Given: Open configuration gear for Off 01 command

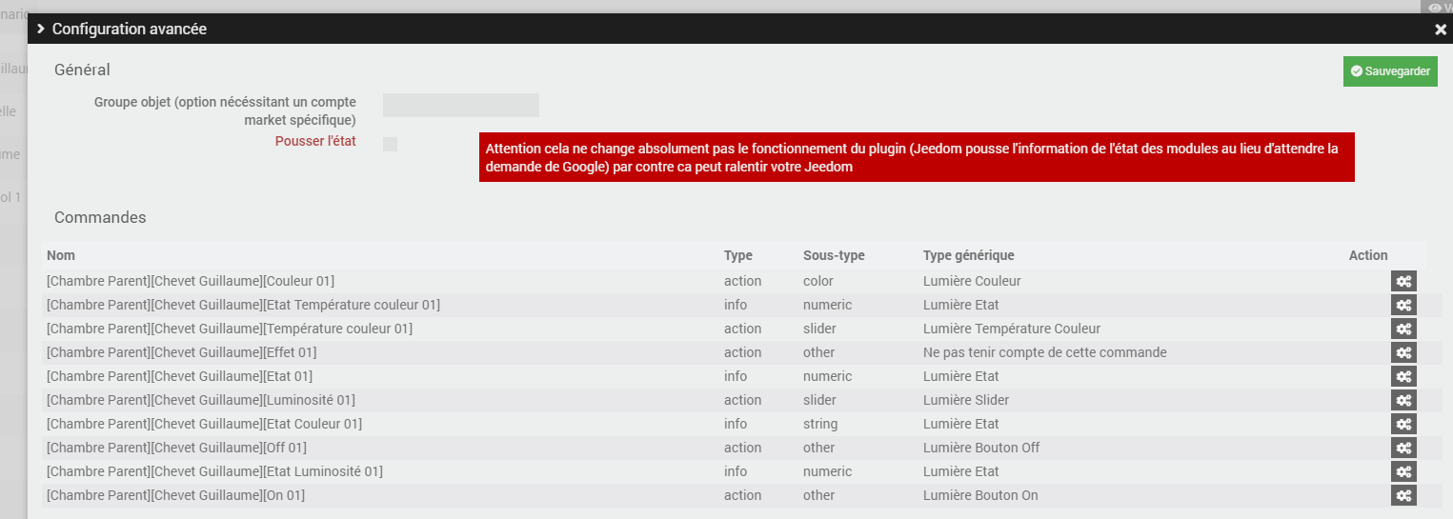Looking at the screenshot, I should pos(1403,448).
